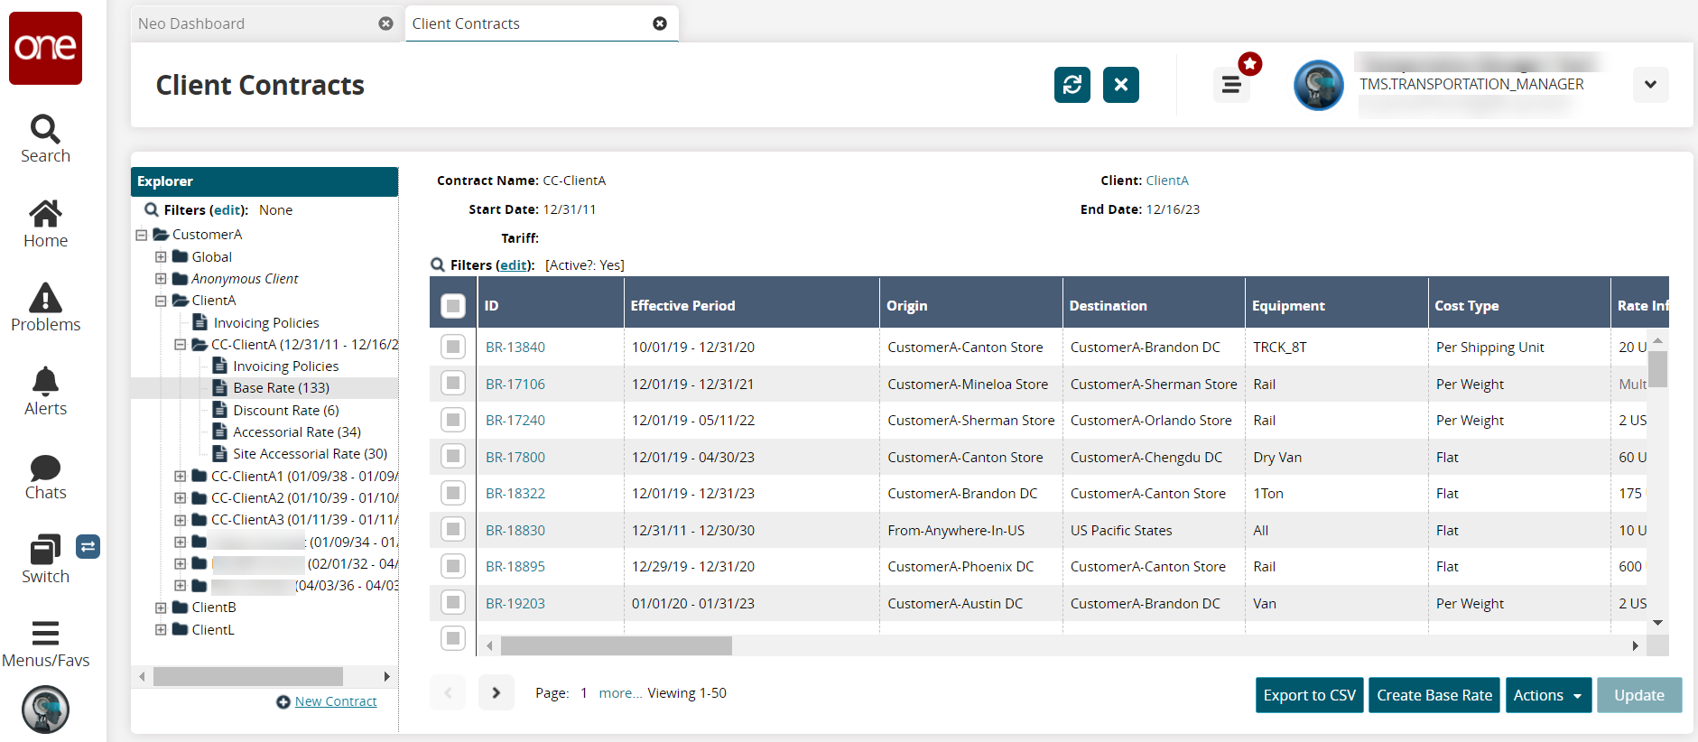Close the Neo Dashboard tab

pyautogui.click(x=385, y=23)
